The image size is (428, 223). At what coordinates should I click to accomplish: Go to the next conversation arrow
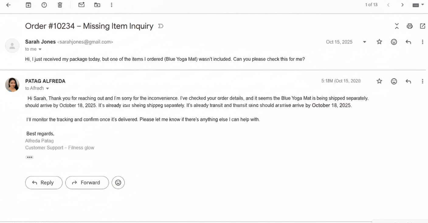click(x=402, y=5)
